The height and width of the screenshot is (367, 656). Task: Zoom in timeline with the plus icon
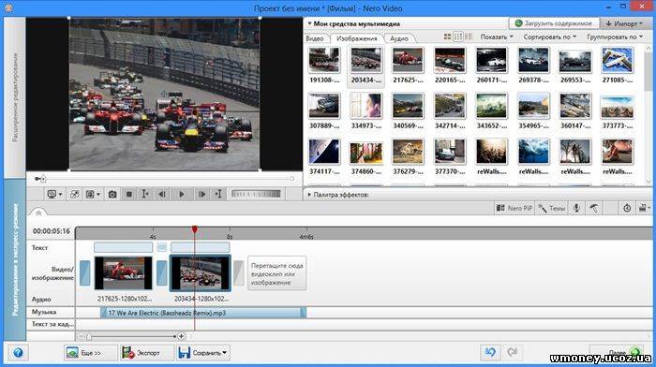[181, 336]
